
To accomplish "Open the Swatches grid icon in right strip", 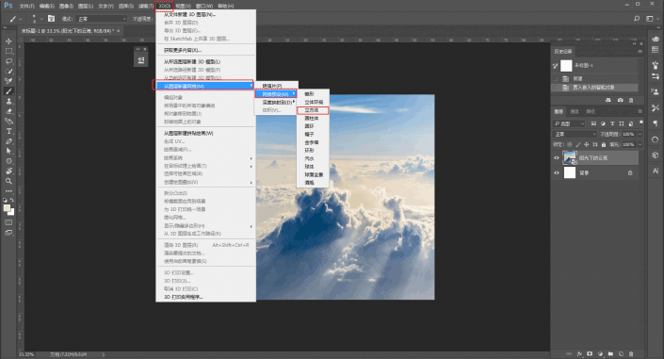I will 656,50.
